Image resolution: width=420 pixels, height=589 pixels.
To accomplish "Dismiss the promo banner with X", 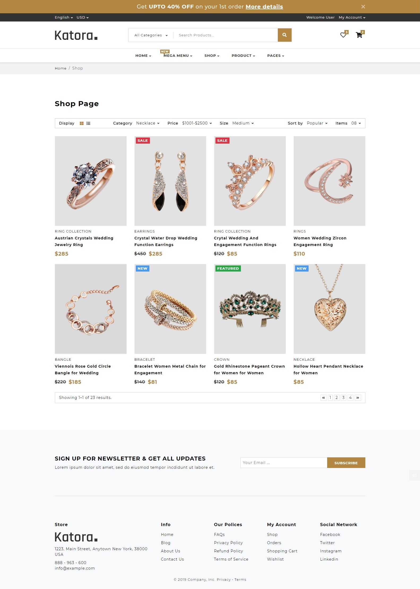I will point(363,7).
